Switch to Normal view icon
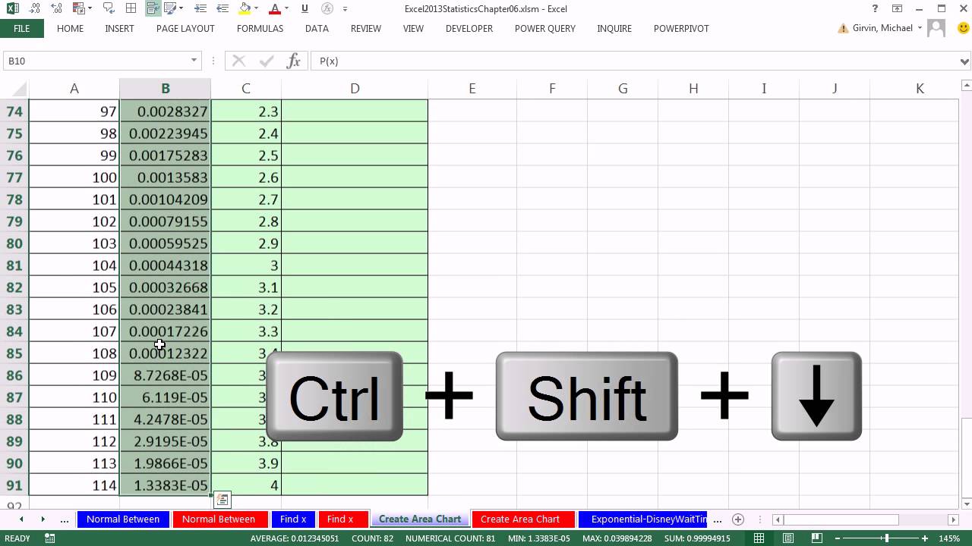The image size is (972, 546). coord(759,538)
